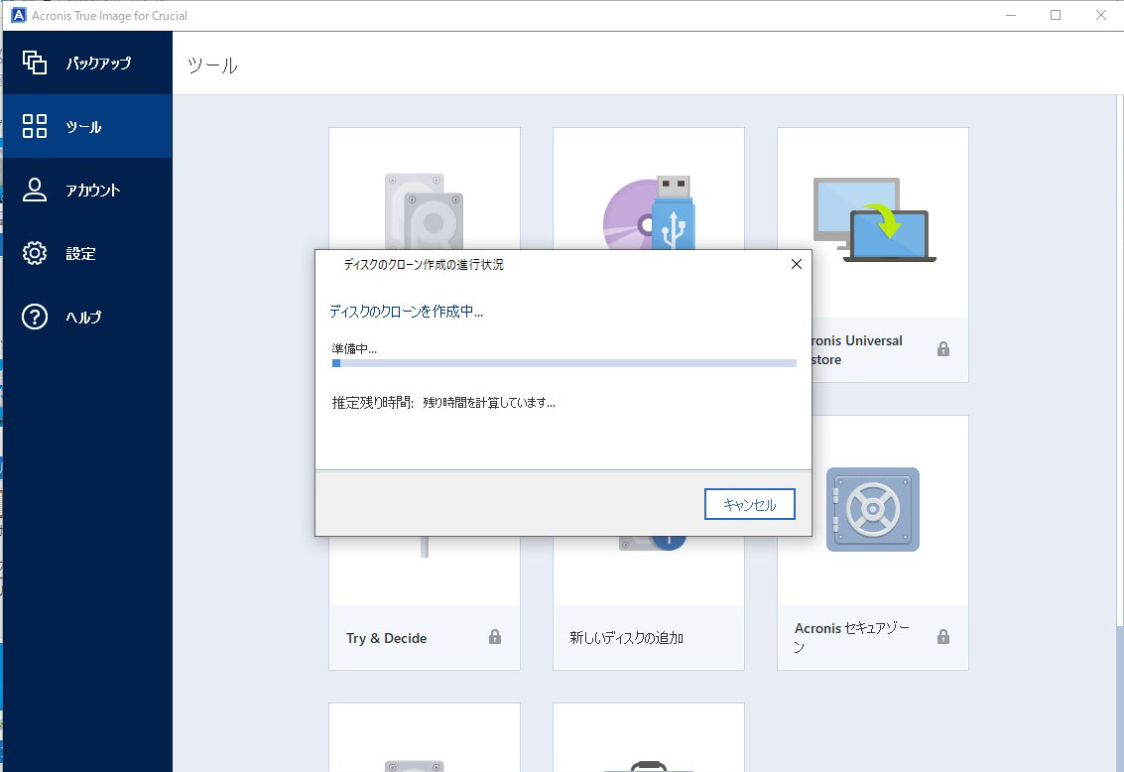Click the vertical scrollbar of tools list

coord(1120,358)
